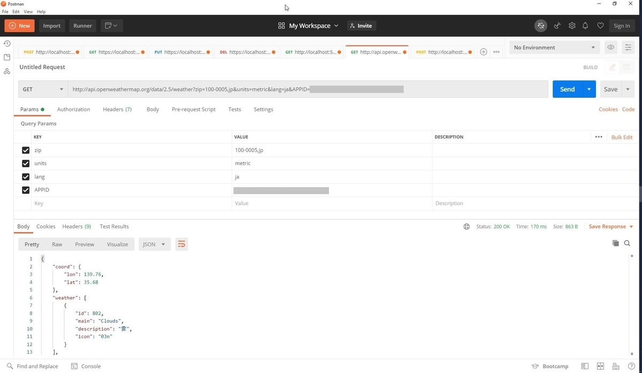
Task: Click the Invite button
Action: pyautogui.click(x=361, y=26)
